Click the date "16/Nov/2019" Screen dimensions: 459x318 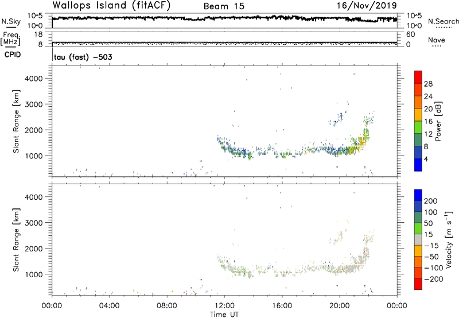click(x=367, y=6)
